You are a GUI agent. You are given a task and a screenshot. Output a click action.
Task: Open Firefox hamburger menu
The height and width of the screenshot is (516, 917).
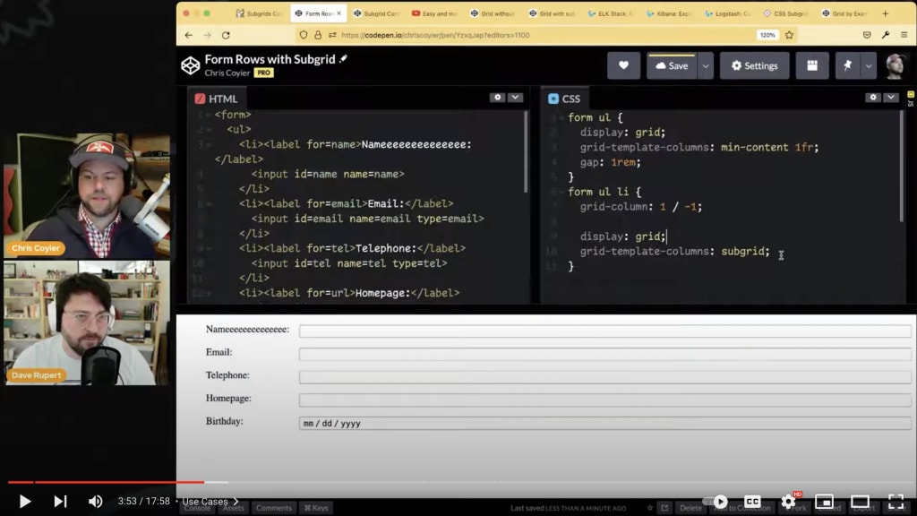click(x=904, y=35)
